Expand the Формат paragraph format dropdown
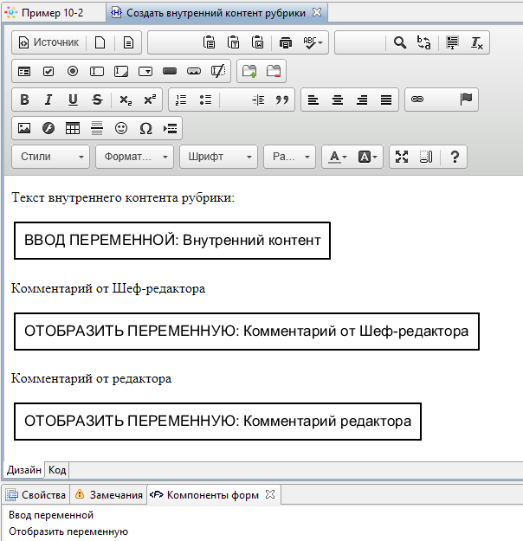 (x=134, y=157)
